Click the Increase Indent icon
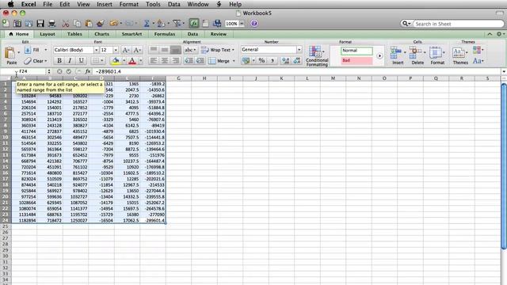507x285 pixels. [200, 60]
